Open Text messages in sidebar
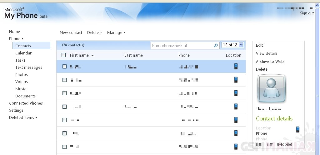The image size is (320, 155). (x=28, y=68)
